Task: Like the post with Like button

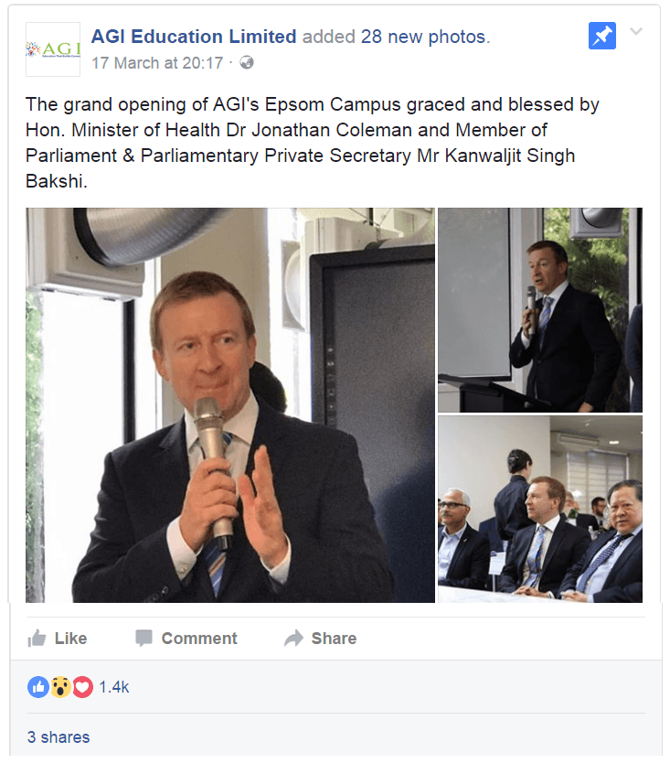Action: (x=58, y=638)
